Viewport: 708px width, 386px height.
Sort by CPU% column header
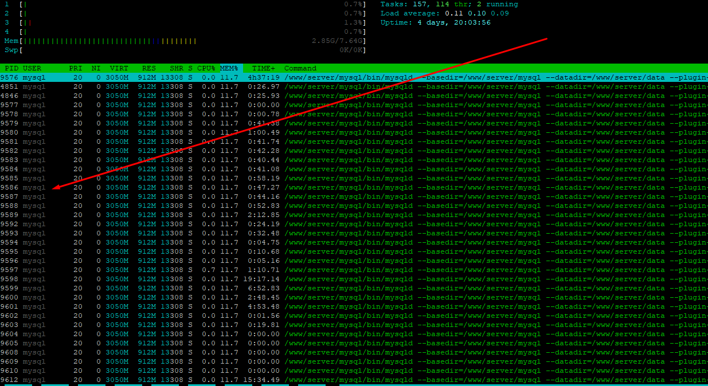coord(206,68)
